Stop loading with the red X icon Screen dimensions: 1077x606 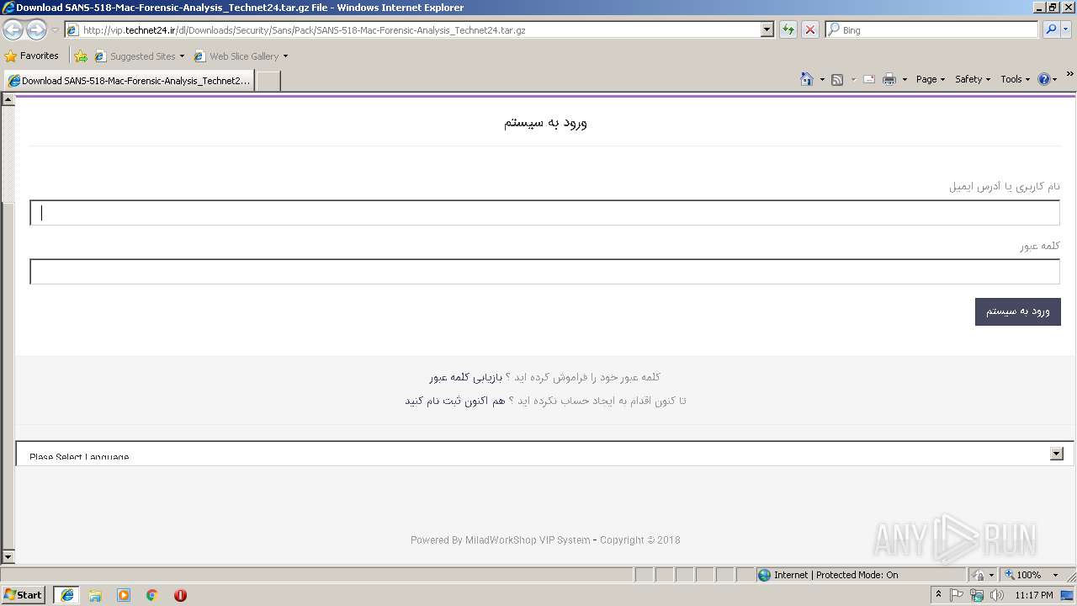810,29
